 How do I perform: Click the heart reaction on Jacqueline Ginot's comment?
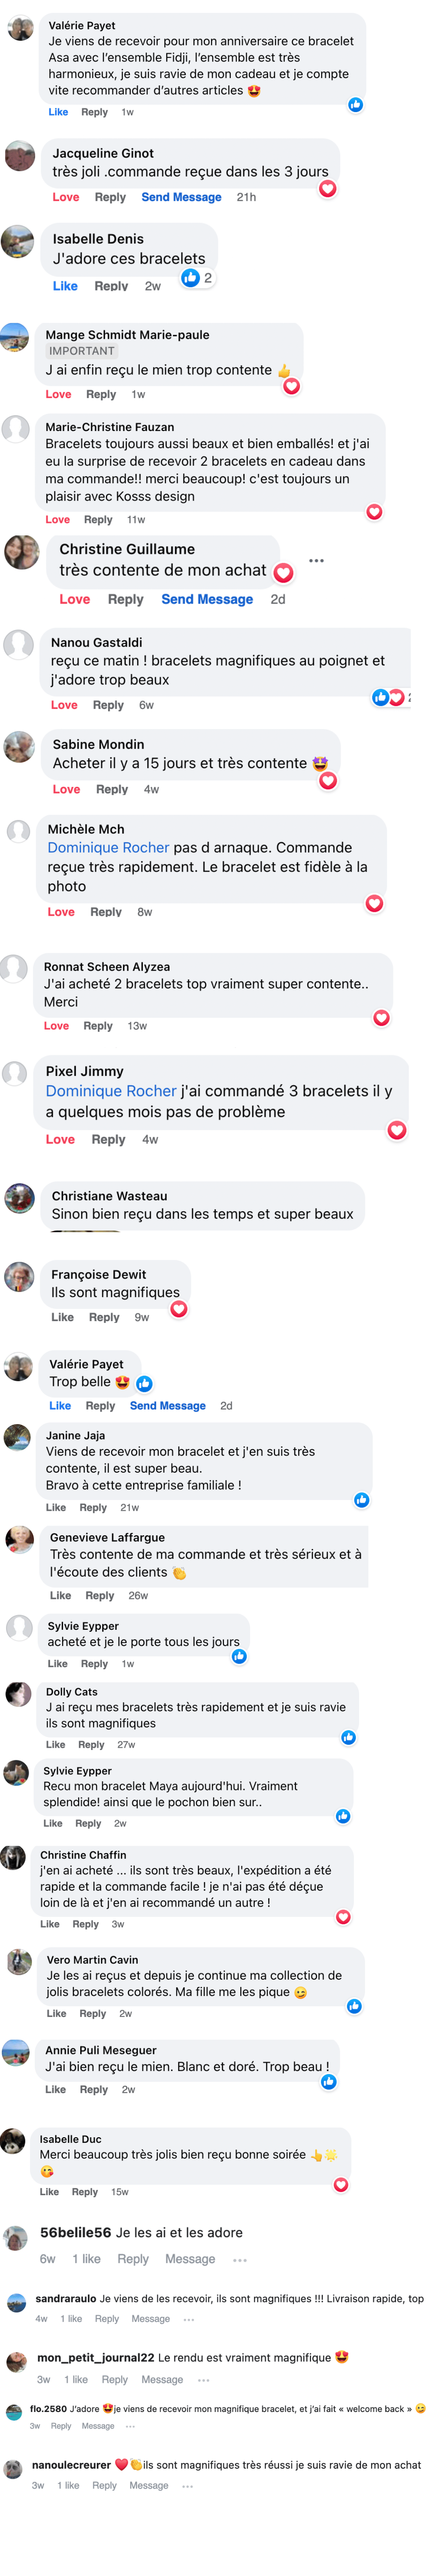[327, 189]
